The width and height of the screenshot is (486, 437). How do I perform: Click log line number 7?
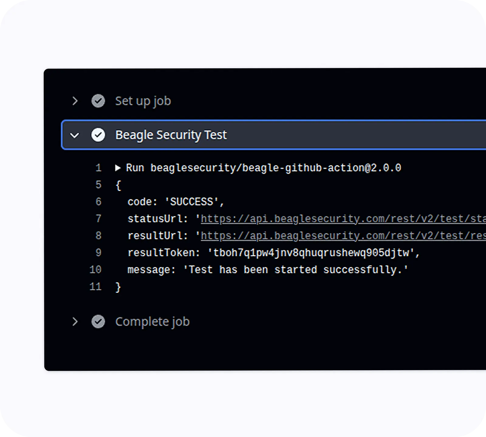point(98,219)
